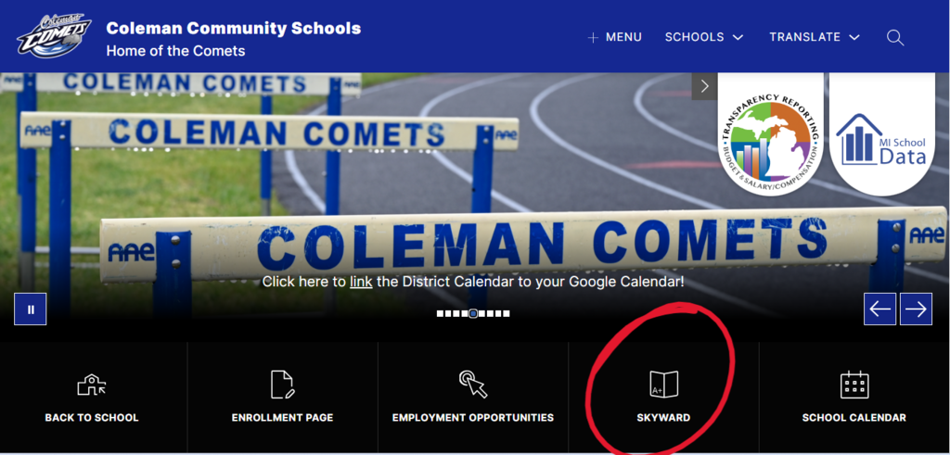Image resolution: width=950 pixels, height=455 pixels.
Task: Follow the "link" for Google Calendar
Action: pyautogui.click(x=361, y=282)
